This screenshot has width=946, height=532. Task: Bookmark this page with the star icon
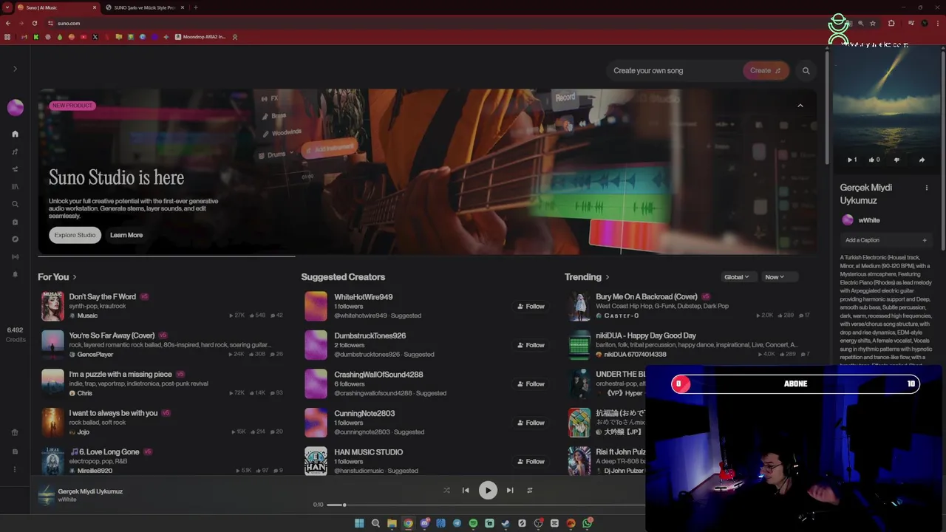[x=873, y=23]
